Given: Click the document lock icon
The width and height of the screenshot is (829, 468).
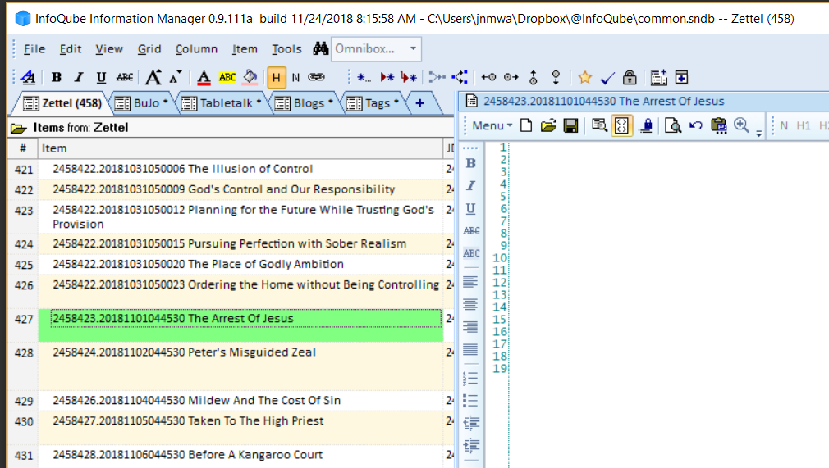Looking at the screenshot, I should point(646,125).
